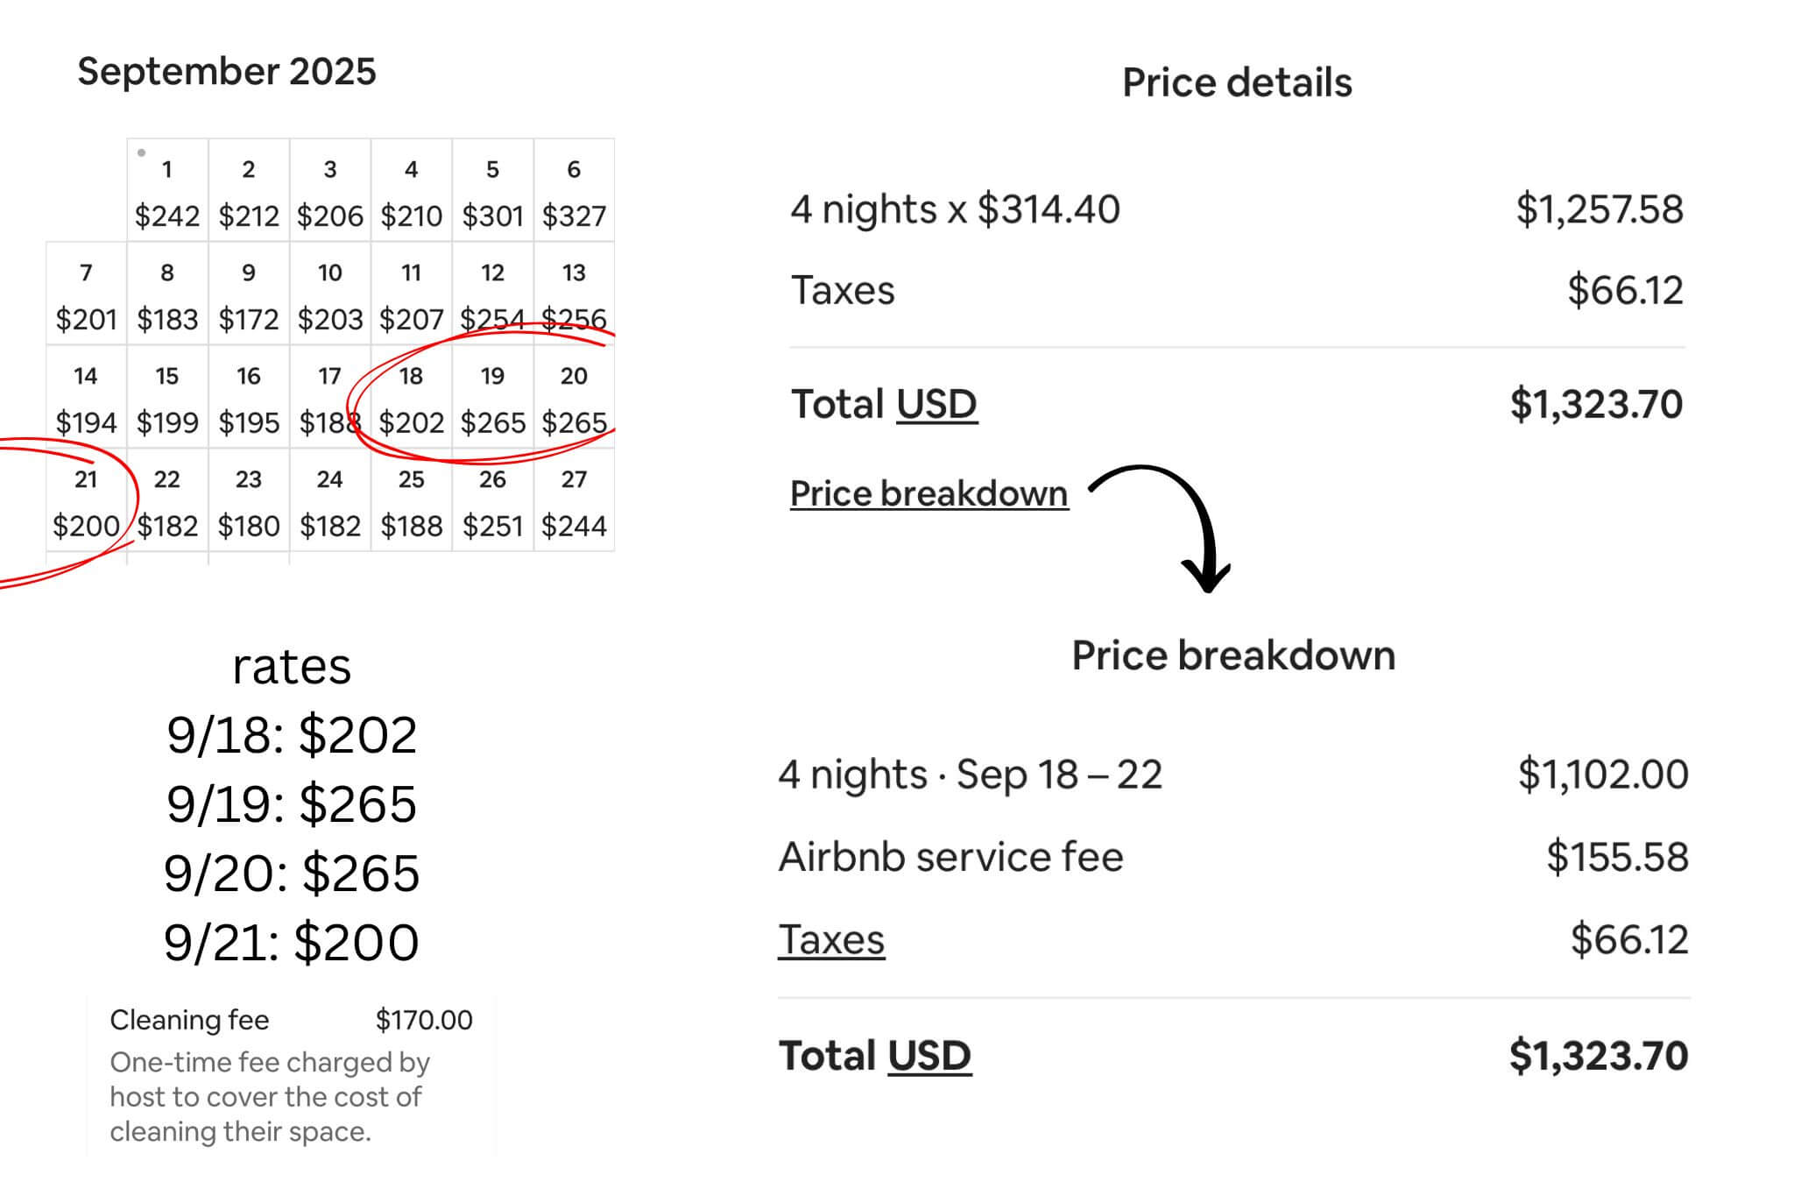Select September 27 on the calendar
This screenshot has height=1196, width=1794.
click(x=574, y=501)
